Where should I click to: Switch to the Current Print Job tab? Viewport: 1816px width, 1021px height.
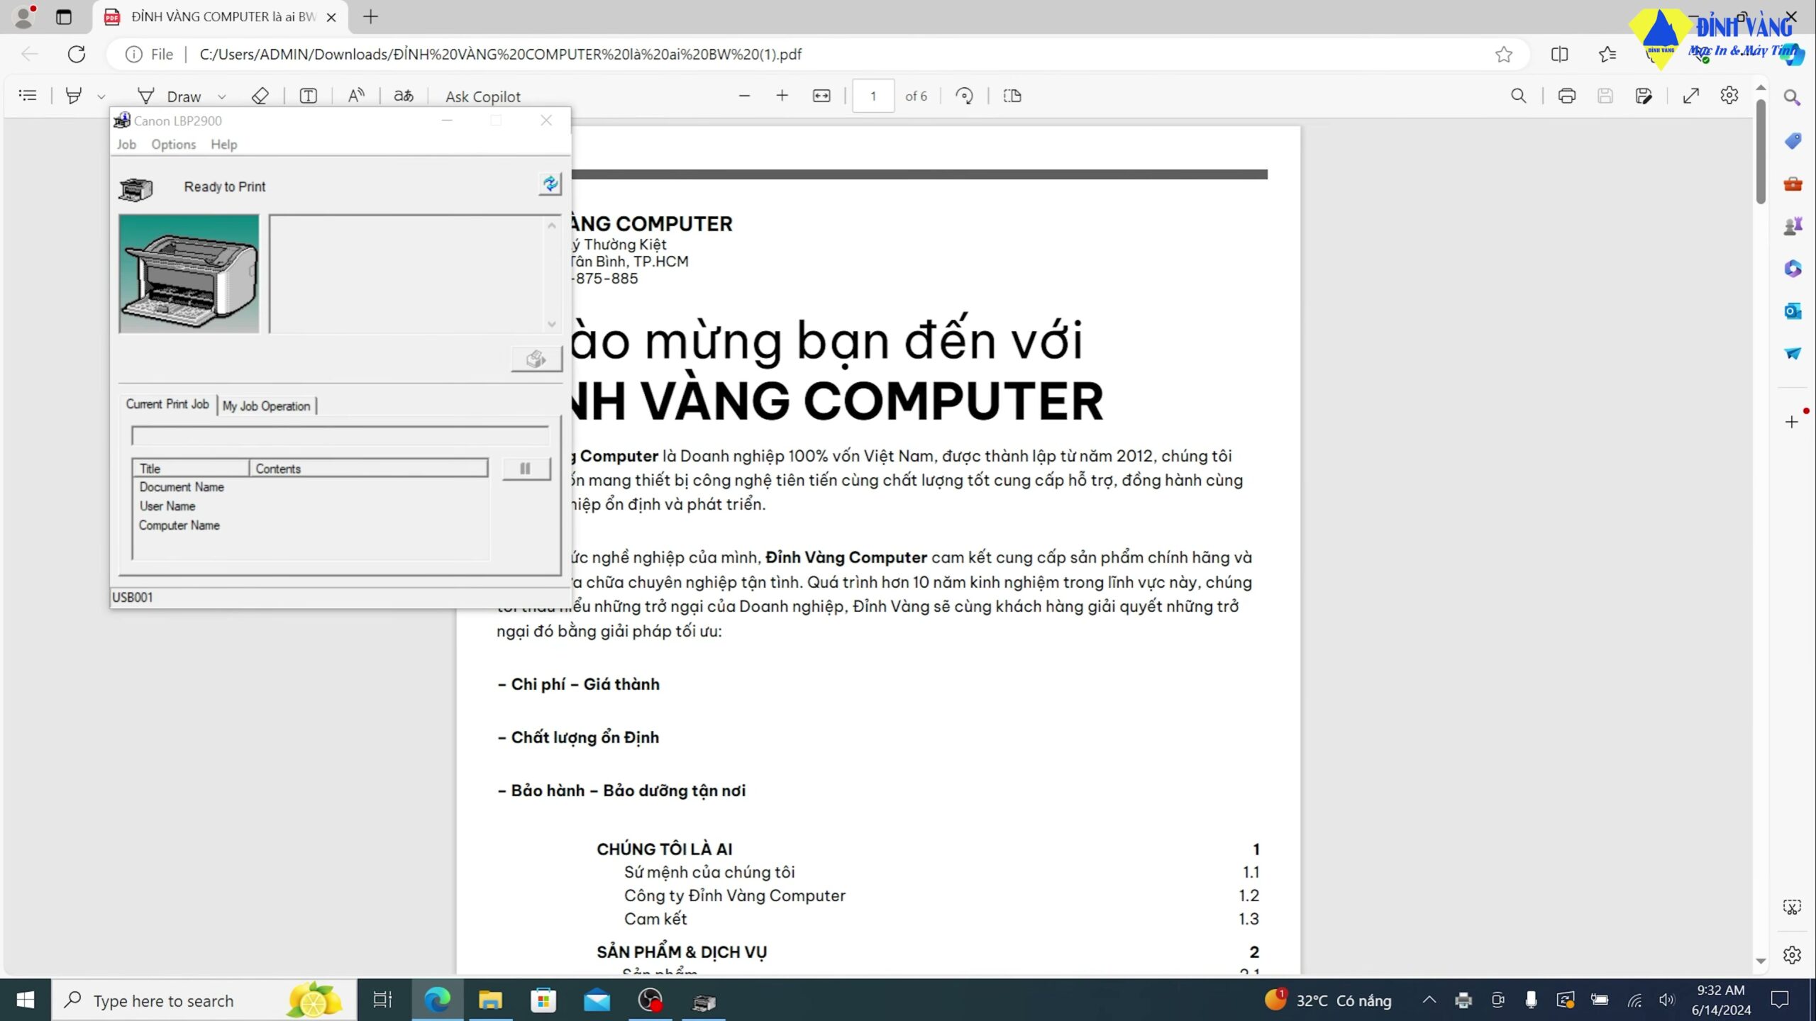[x=167, y=404]
